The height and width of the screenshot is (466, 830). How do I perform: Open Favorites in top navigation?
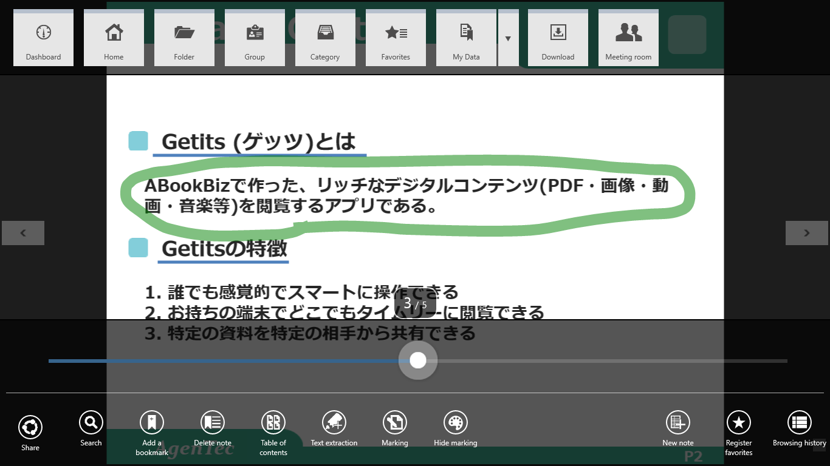tap(396, 39)
